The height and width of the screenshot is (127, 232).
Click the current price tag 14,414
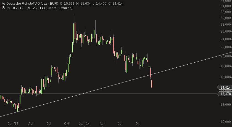[x=225, y=87]
